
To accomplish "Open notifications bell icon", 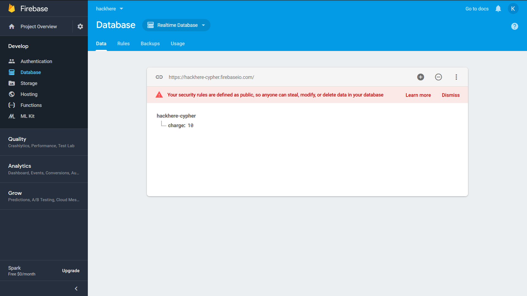I will tap(498, 9).
